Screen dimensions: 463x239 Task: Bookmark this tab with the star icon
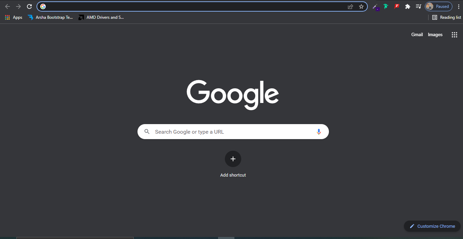point(361,6)
